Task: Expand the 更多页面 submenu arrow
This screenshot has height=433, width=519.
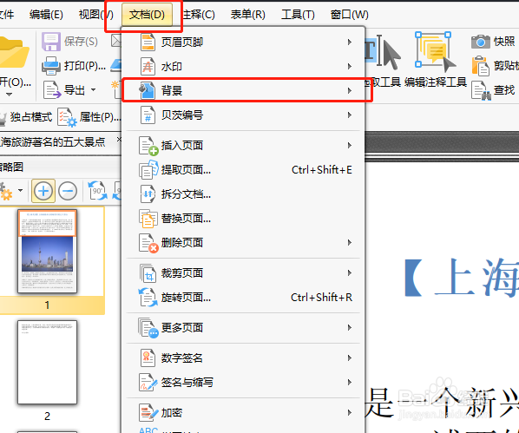Action: [350, 327]
